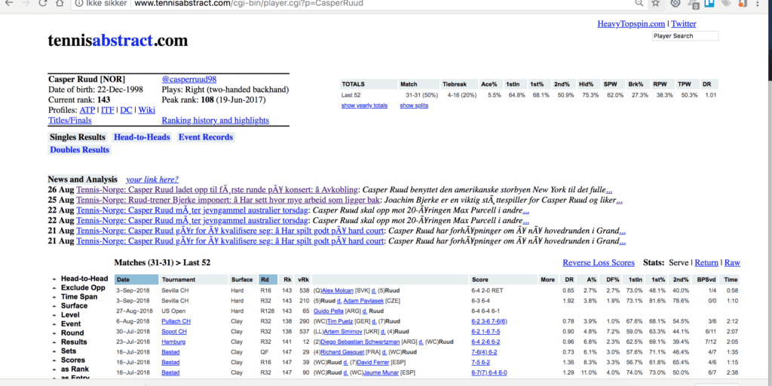Open the browser three-dot menu
The width and height of the screenshot is (772, 386).
[x=757, y=3]
